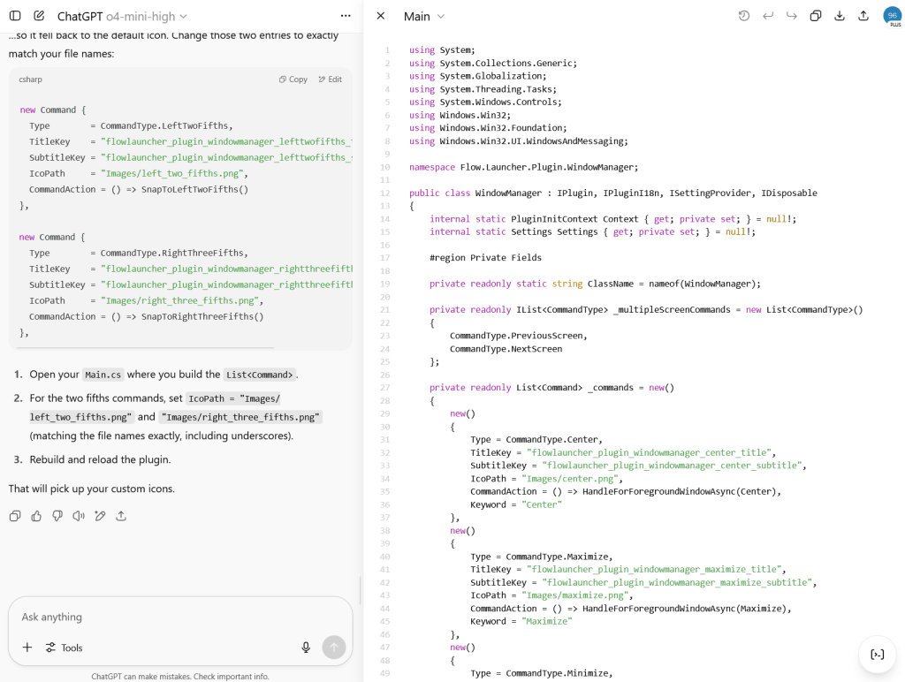The width and height of the screenshot is (905, 682).
Task: Click the csharp language label on the code block
Action: click(x=31, y=80)
